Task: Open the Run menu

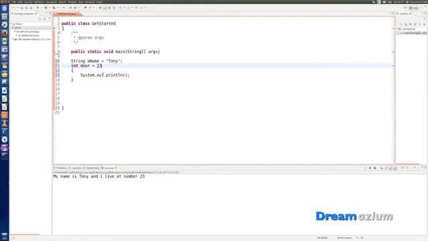Action: pyautogui.click(x=81, y=2)
